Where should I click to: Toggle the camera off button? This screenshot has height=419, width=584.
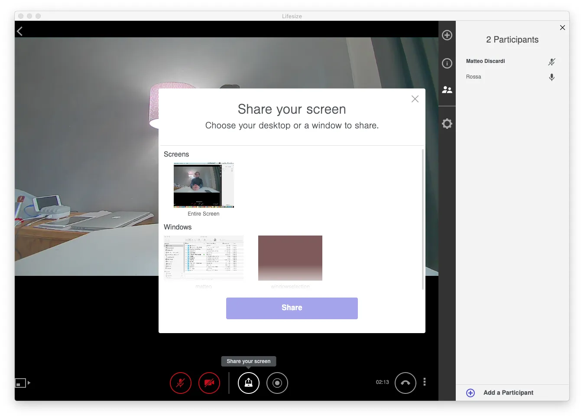[209, 383]
